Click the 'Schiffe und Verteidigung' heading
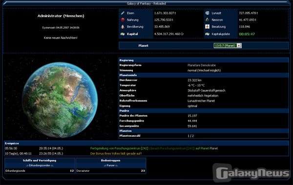Screen dimensions: 293x185 (40, 161)
